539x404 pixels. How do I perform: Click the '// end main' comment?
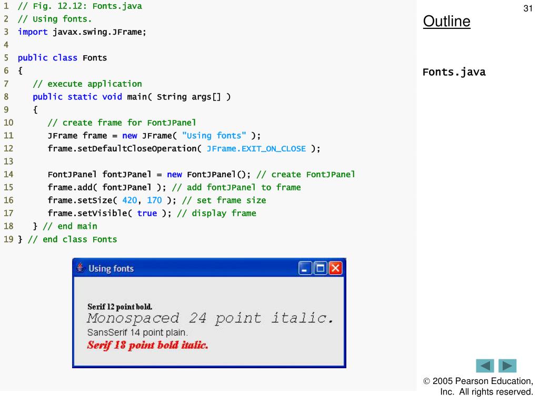click(x=70, y=226)
